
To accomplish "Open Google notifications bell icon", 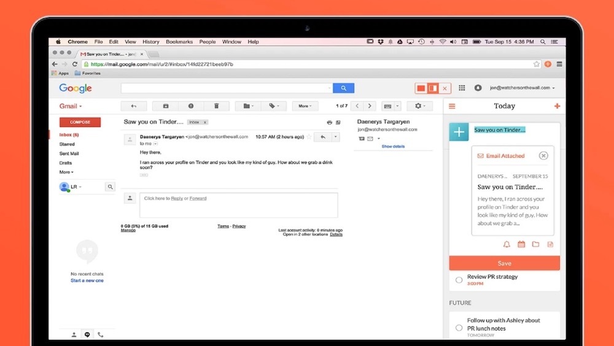I will click(478, 88).
